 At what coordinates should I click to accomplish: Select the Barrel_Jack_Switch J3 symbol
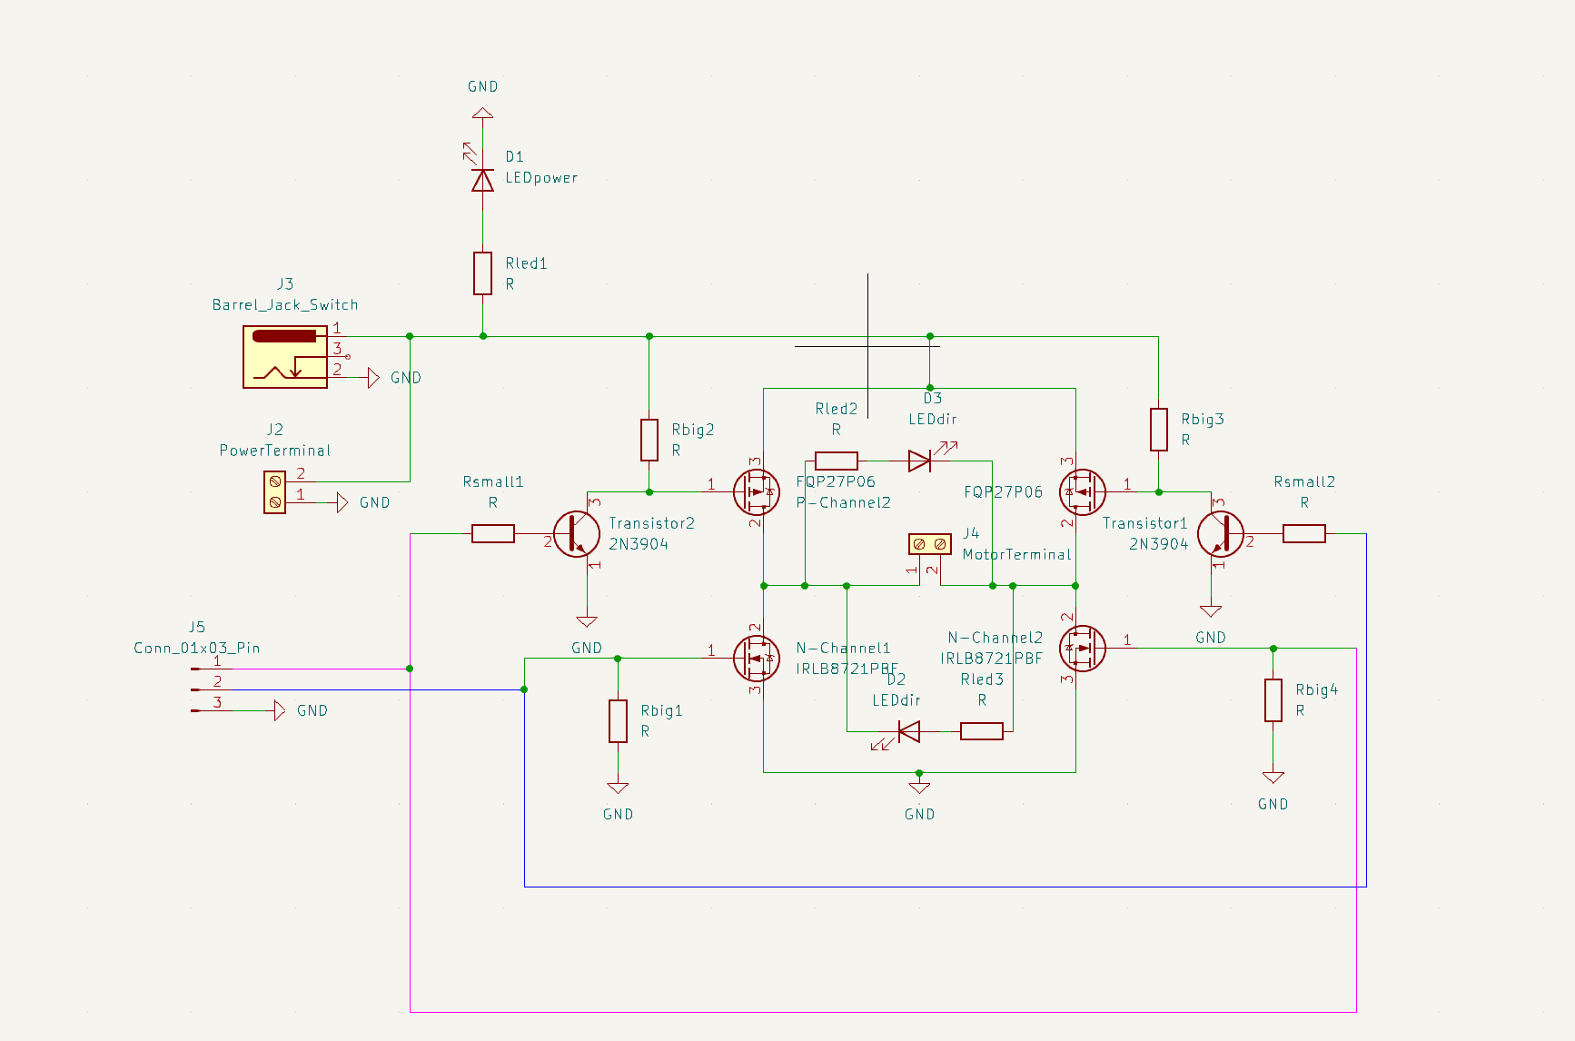285,357
